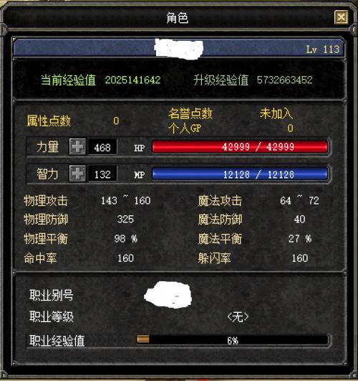This screenshot has width=358, height=381.
Task: Click the 职业等级 <无> value
Action: click(x=238, y=317)
